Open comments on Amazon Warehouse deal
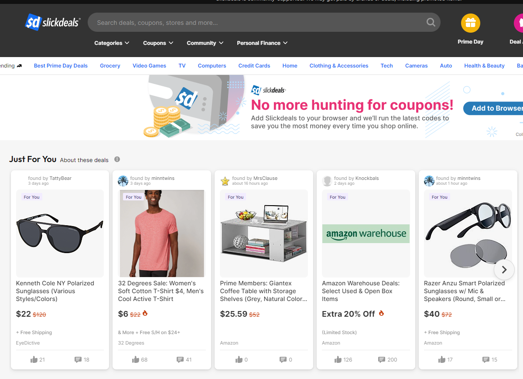The width and height of the screenshot is (523, 379). pyautogui.click(x=382, y=359)
